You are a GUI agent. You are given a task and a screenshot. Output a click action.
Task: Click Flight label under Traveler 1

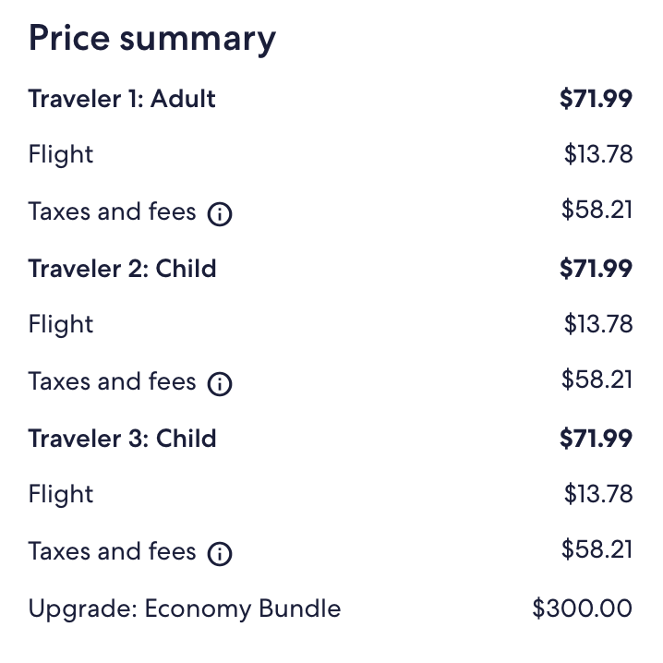60,155
